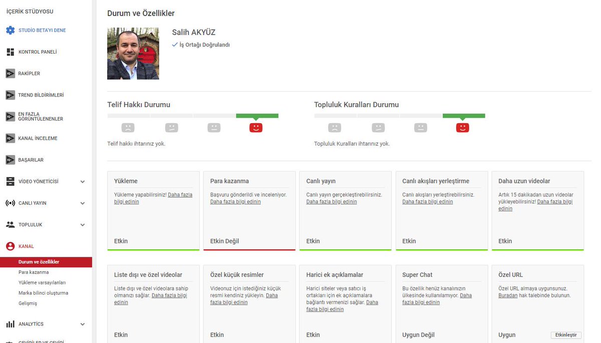601x343 pixels.
Task: Expand the Video Yöneticisi menu chevron
Action: pyautogui.click(x=83, y=182)
